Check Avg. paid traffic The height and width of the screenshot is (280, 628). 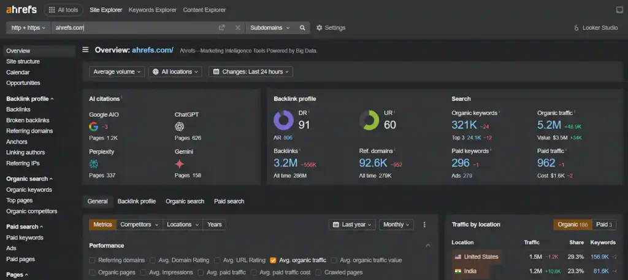point(201,273)
